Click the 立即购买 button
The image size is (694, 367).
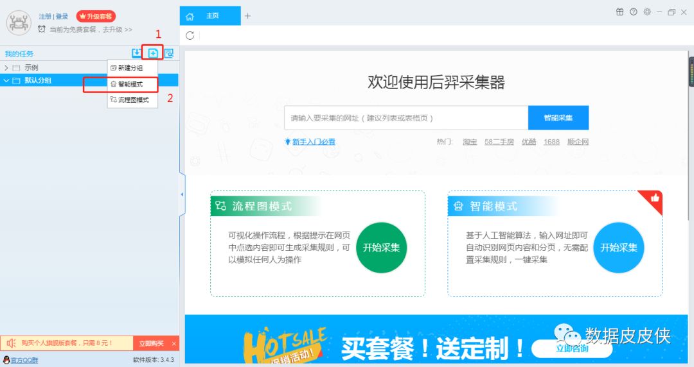coord(152,343)
